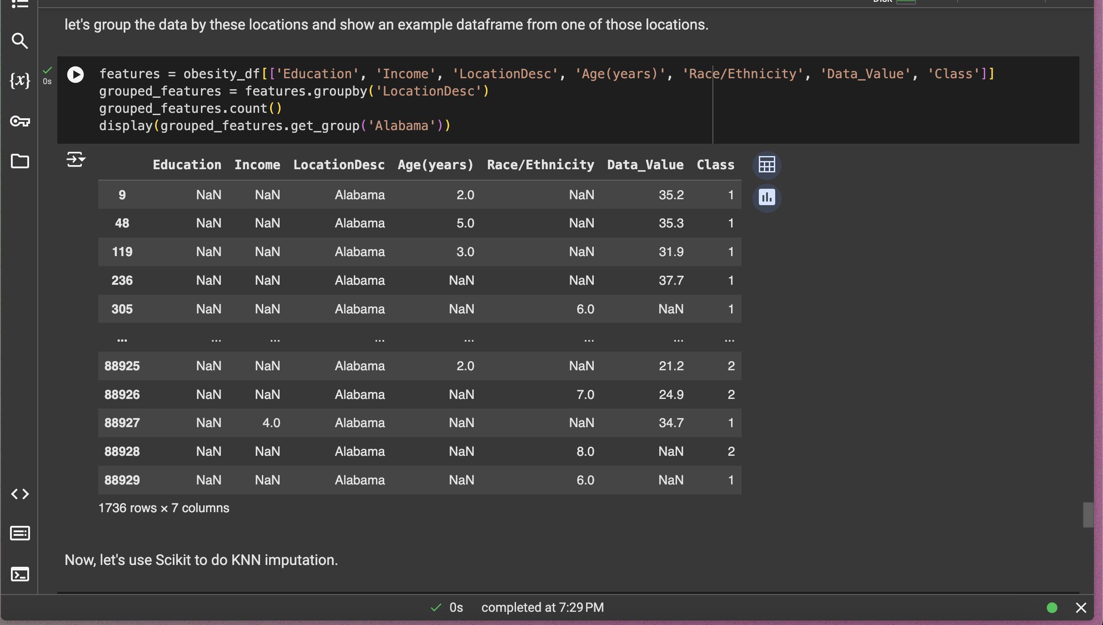Toggle cell output actions icon
The image size is (1103, 625).
[75, 160]
